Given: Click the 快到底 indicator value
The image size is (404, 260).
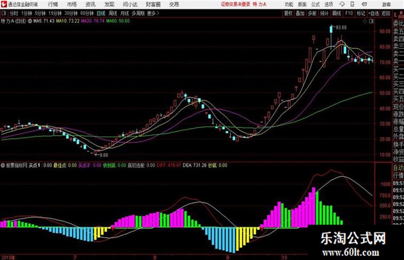Looking at the screenshot, I should tap(115, 165).
